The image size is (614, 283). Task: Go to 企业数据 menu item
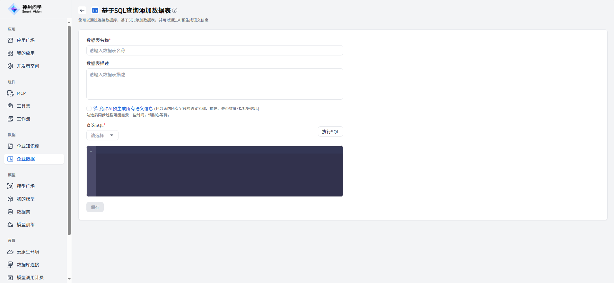pyautogui.click(x=26, y=159)
